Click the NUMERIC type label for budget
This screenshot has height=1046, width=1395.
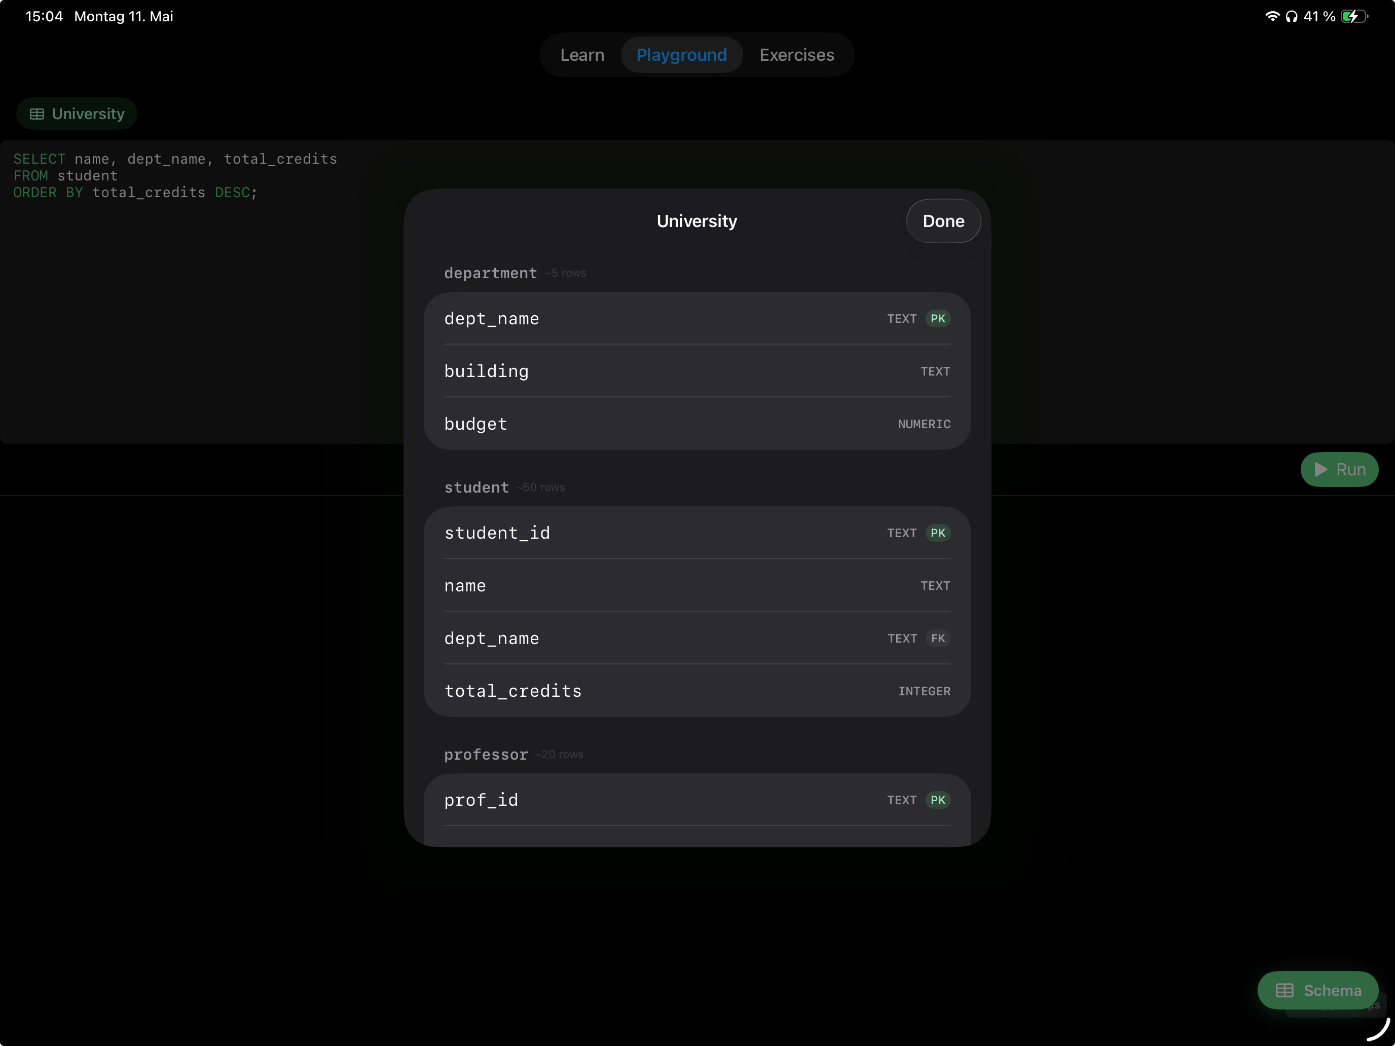pos(924,424)
